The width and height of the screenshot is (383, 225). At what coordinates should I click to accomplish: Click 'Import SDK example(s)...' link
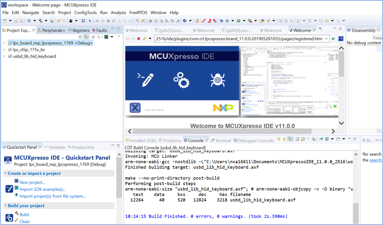[x=43, y=189]
